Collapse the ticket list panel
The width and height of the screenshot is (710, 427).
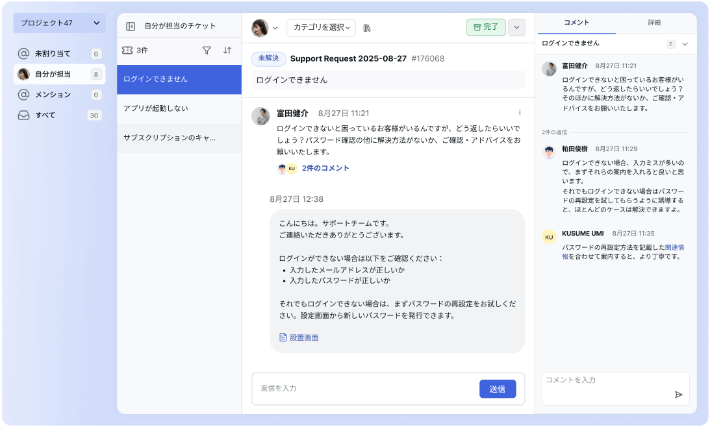(x=131, y=25)
